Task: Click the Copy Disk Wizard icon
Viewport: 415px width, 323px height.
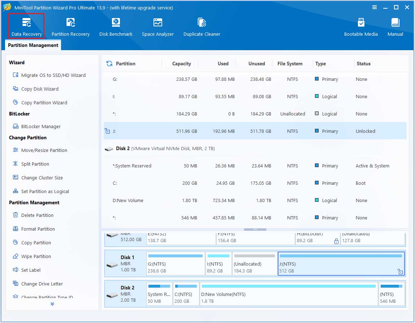Action: pyautogui.click(x=16, y=89)
